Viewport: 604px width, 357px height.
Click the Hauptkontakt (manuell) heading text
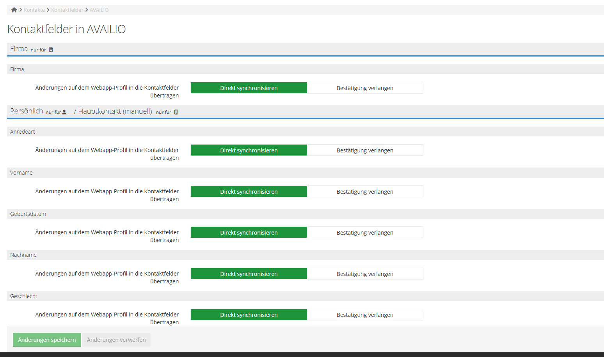pyautogui.click(x=115, y=111)
